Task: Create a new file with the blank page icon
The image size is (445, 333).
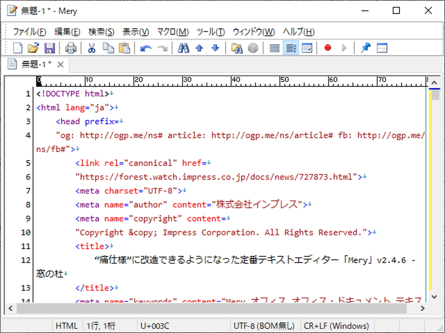Action: point(17,48)
